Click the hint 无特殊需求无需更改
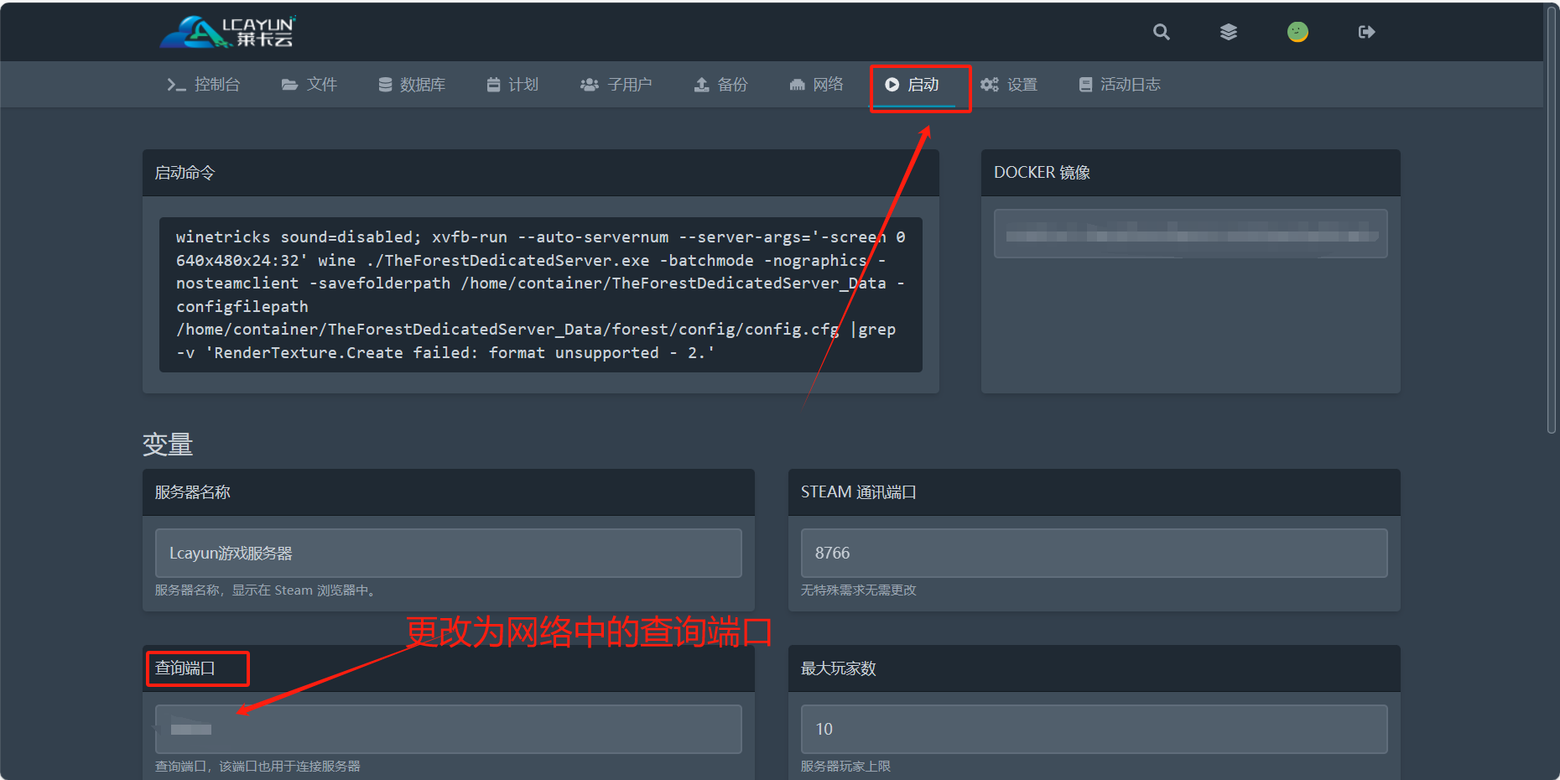1560x780 pixels. (858, 590)
